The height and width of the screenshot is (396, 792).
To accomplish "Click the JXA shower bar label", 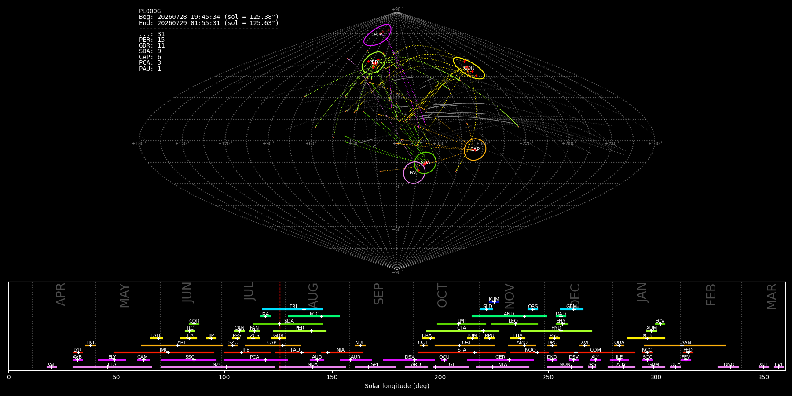I will 265,314.
